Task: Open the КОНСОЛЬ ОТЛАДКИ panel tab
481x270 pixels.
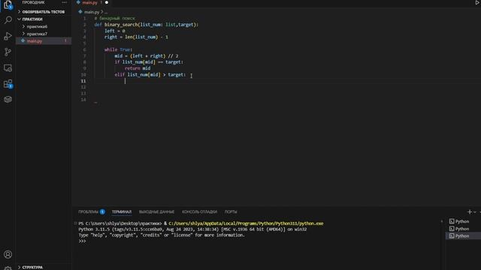Action: 199,211
